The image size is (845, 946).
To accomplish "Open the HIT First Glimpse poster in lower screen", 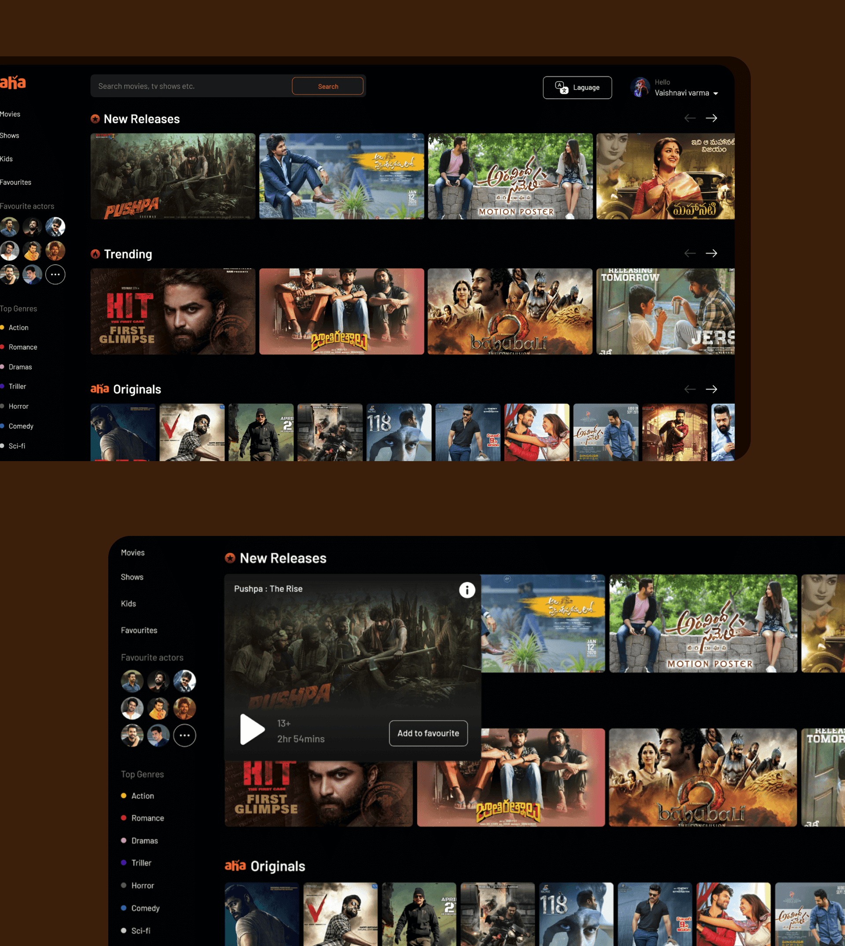I will pos(319,794).
